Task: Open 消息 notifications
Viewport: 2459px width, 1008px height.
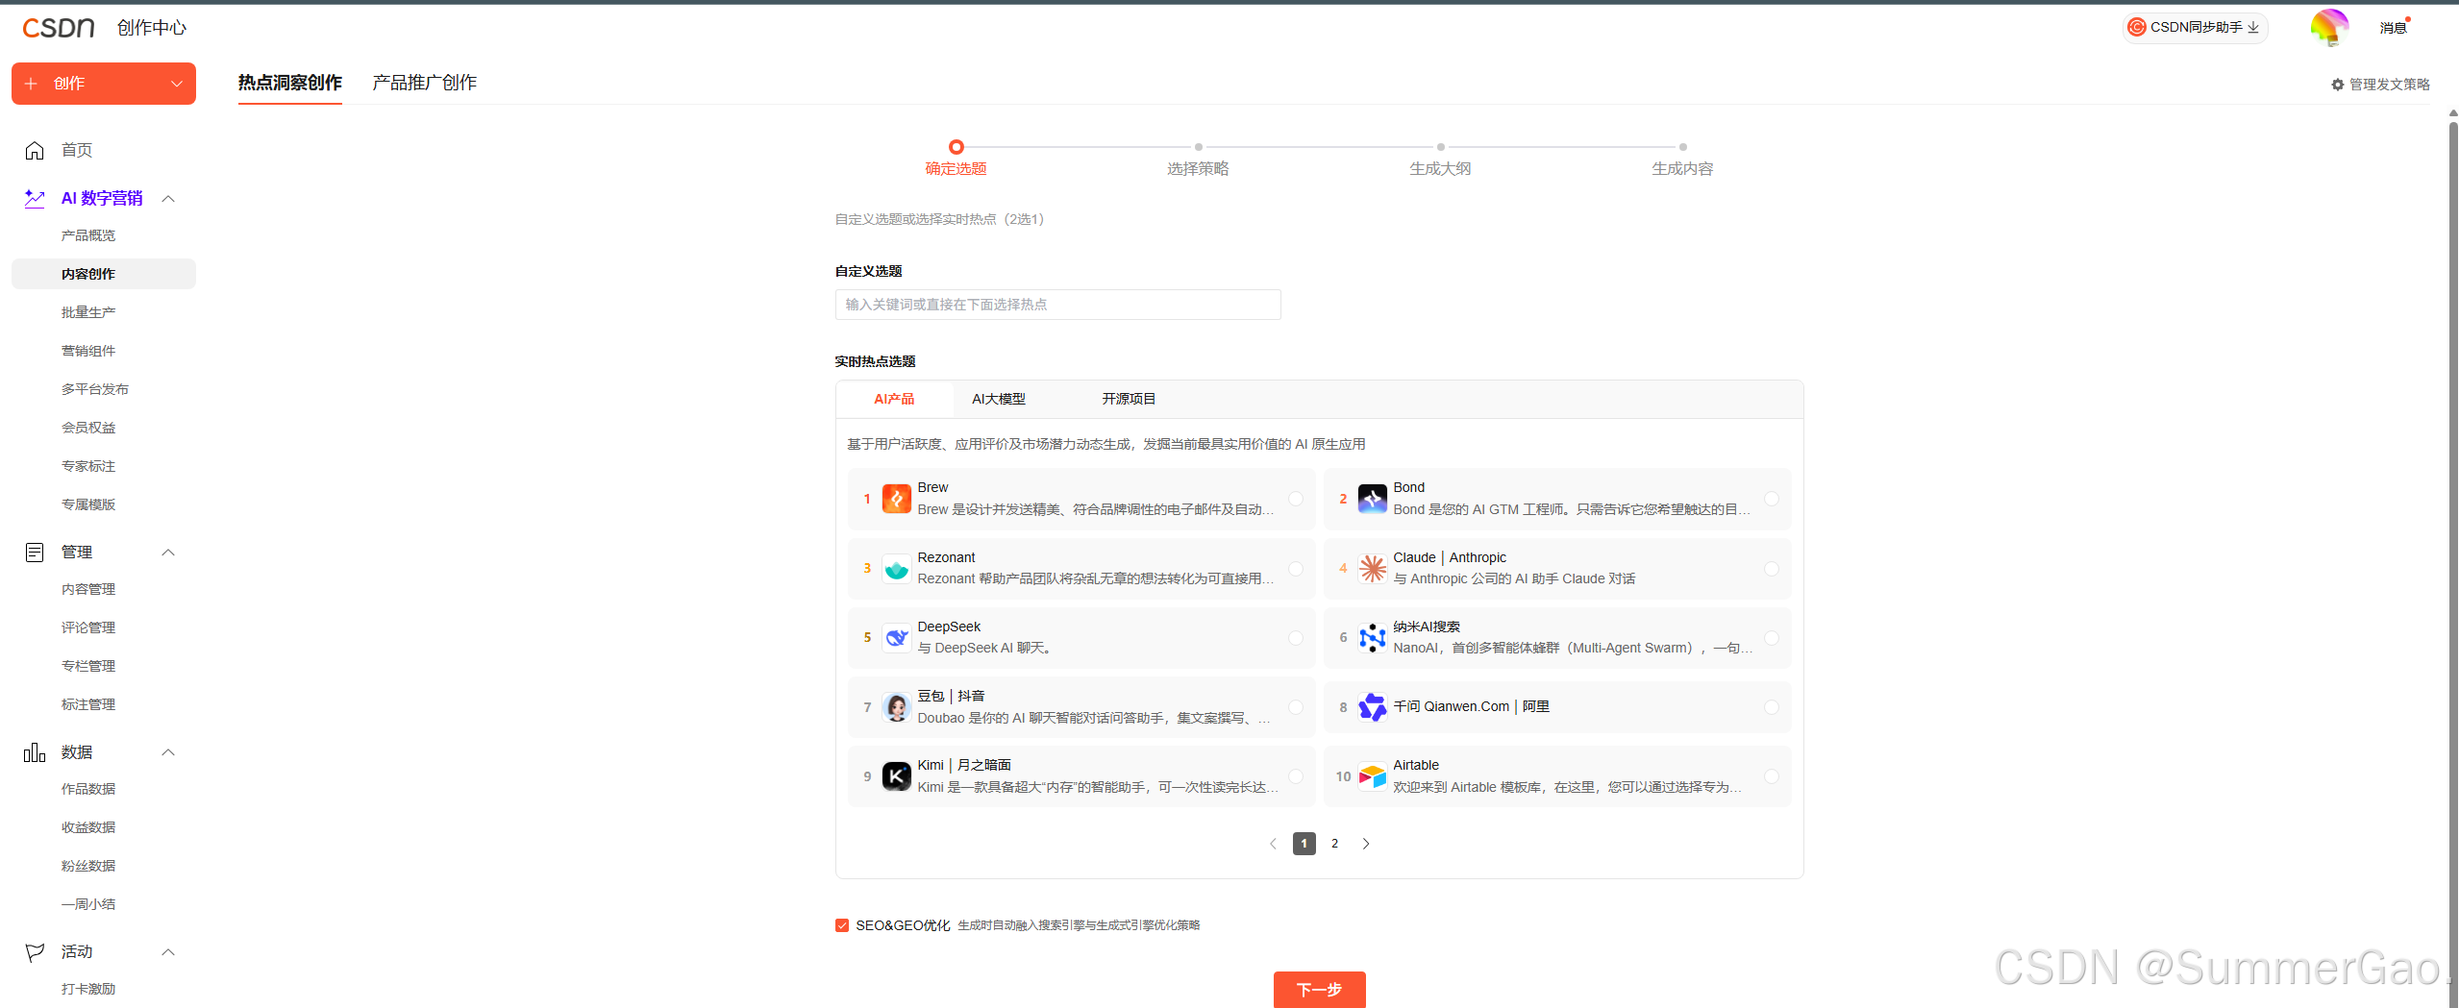Action: tap(2394, 28)
